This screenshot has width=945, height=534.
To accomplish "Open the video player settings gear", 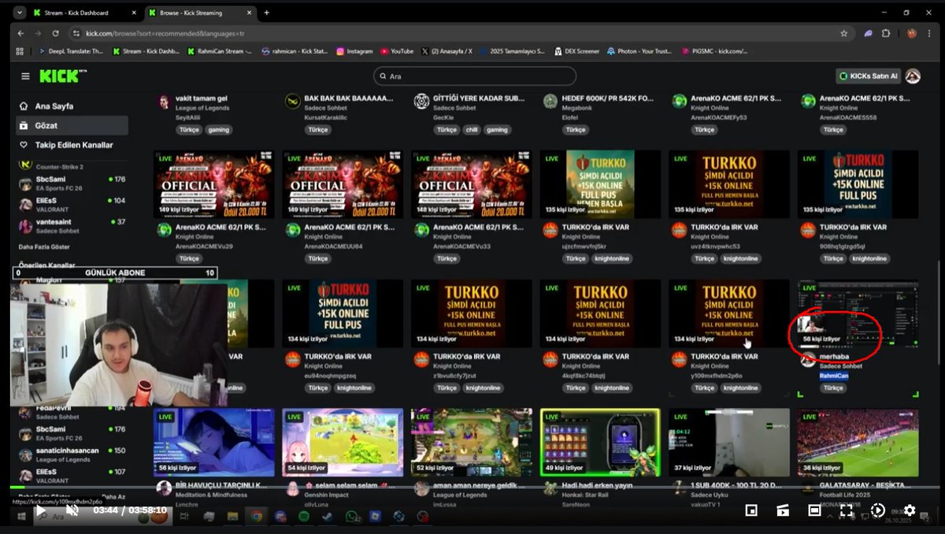I will [910, 510].
